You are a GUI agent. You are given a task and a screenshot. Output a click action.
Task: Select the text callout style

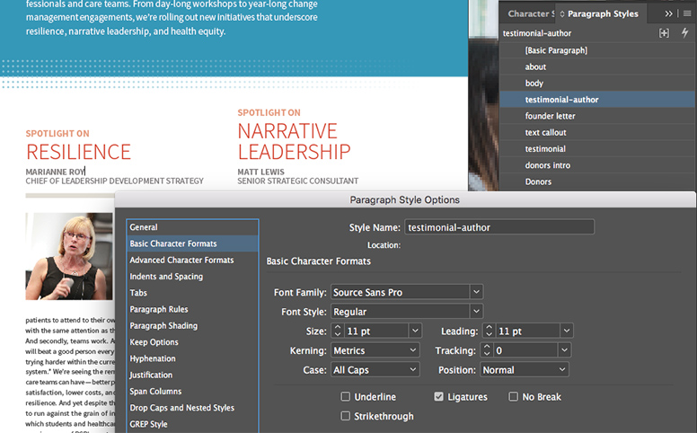pyautogui.click(x=597, y=132)
